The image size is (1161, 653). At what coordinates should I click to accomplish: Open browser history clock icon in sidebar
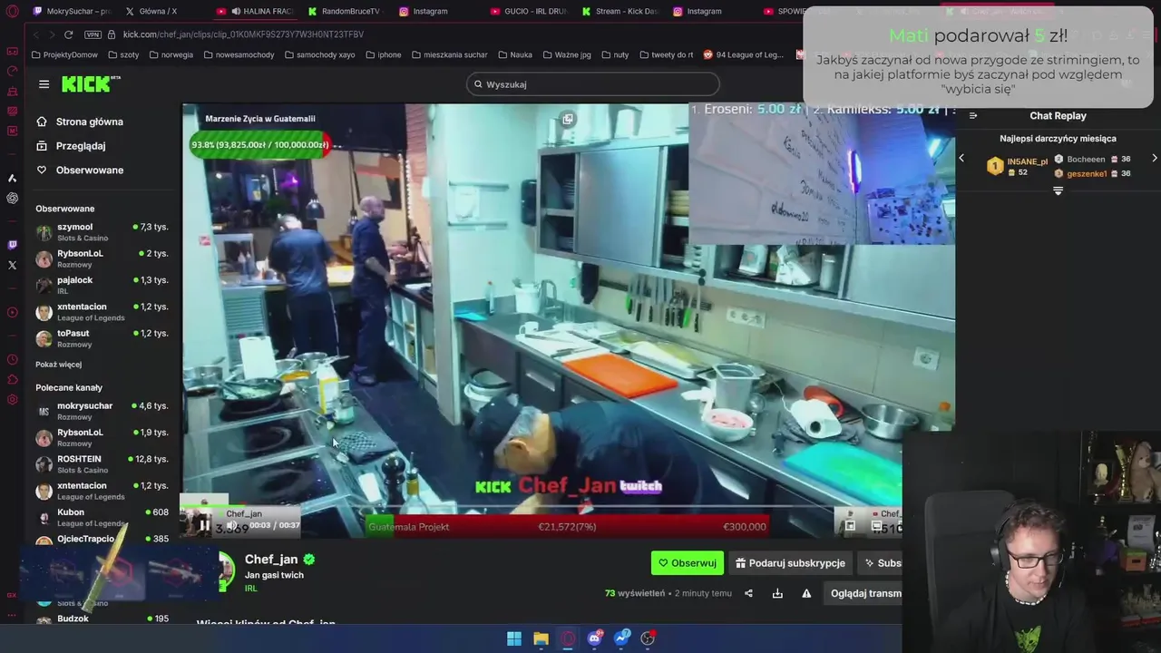point(12,359)
